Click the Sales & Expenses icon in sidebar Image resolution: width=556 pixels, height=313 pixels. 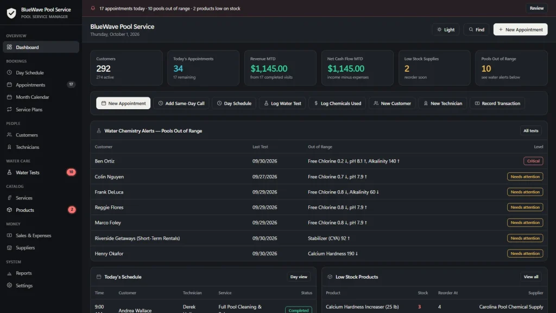click(10, 235)
